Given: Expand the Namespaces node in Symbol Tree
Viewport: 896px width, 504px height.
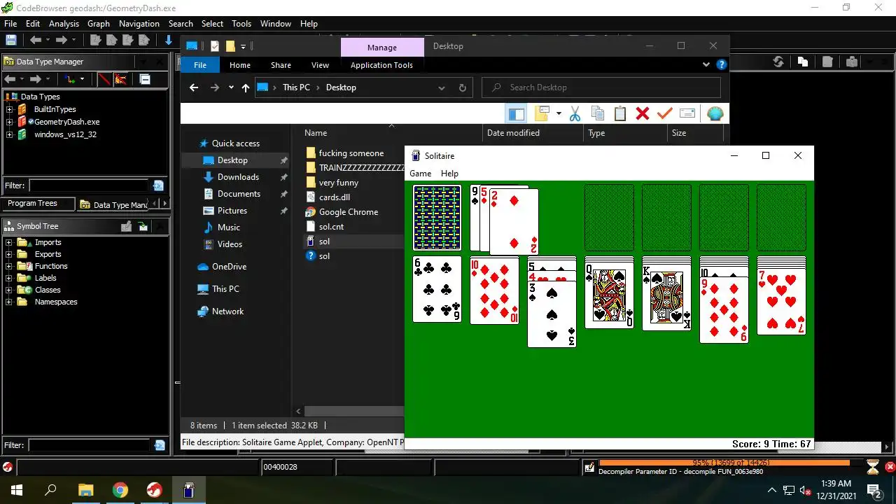Looking at the screenshot, I should coord(9,302).
